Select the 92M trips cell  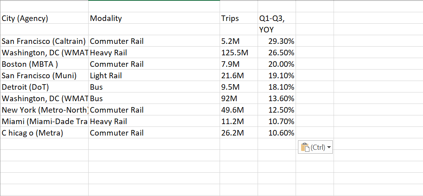pyautogui.click(x=230, y=98)
